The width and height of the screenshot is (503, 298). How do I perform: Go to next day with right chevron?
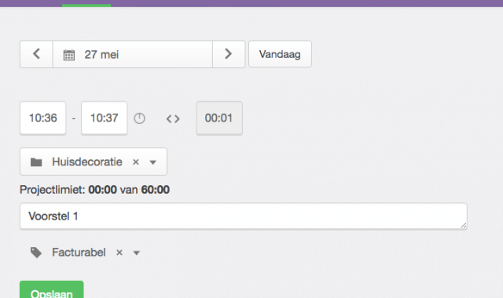[229, 54]
